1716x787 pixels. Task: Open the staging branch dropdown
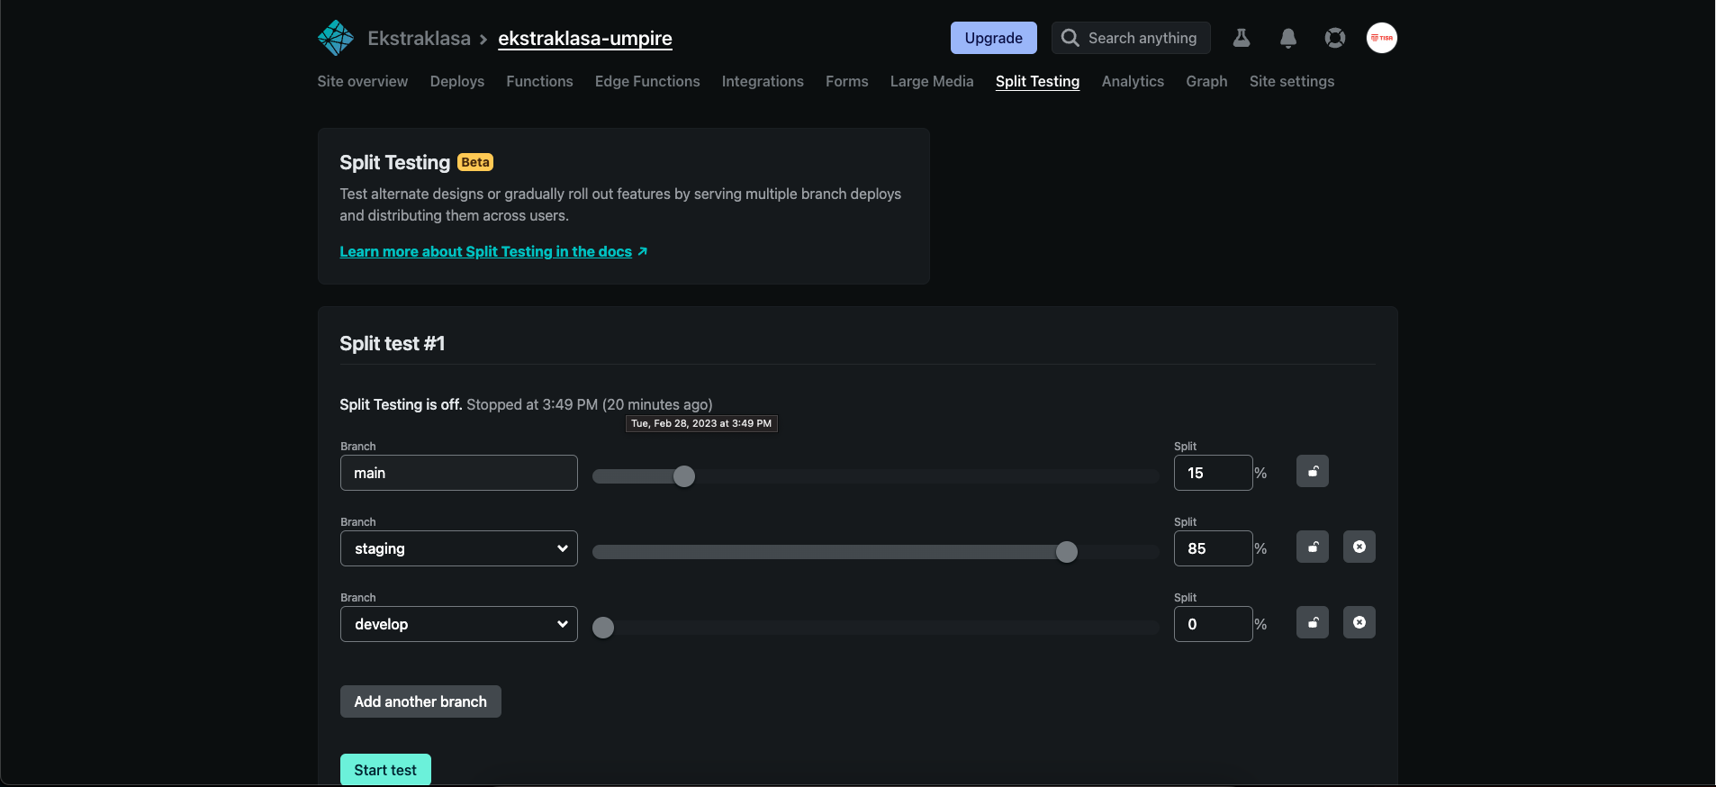(x=459, y=548)
